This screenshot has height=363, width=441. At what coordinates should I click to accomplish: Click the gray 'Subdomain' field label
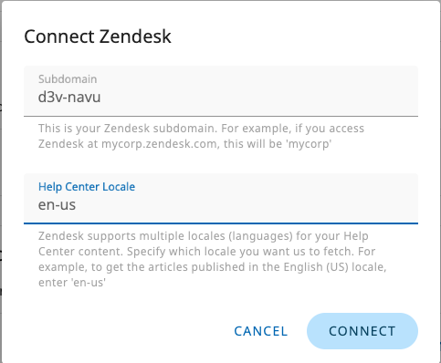click(x=68, y=79)
